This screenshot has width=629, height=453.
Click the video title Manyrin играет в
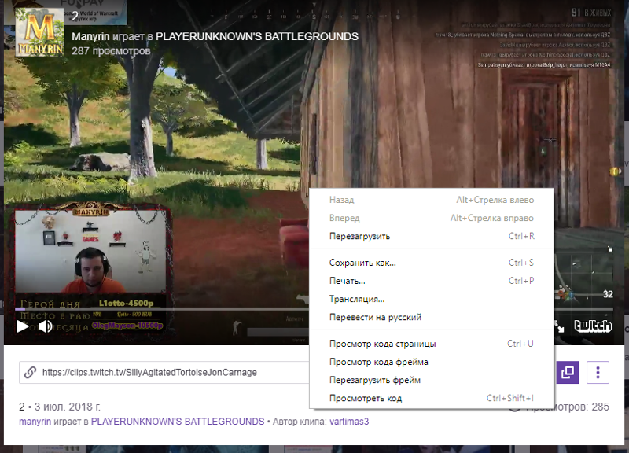[112, 36]
